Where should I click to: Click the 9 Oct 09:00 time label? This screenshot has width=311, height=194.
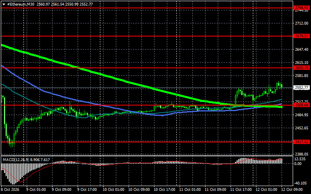[x=61, y=190]
